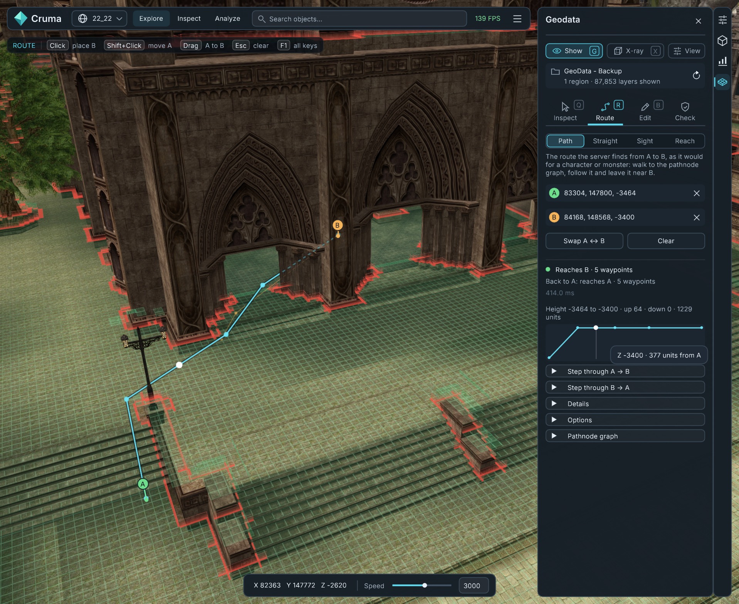
Task: Select the Reach route mode
Action: click(684, 141)
